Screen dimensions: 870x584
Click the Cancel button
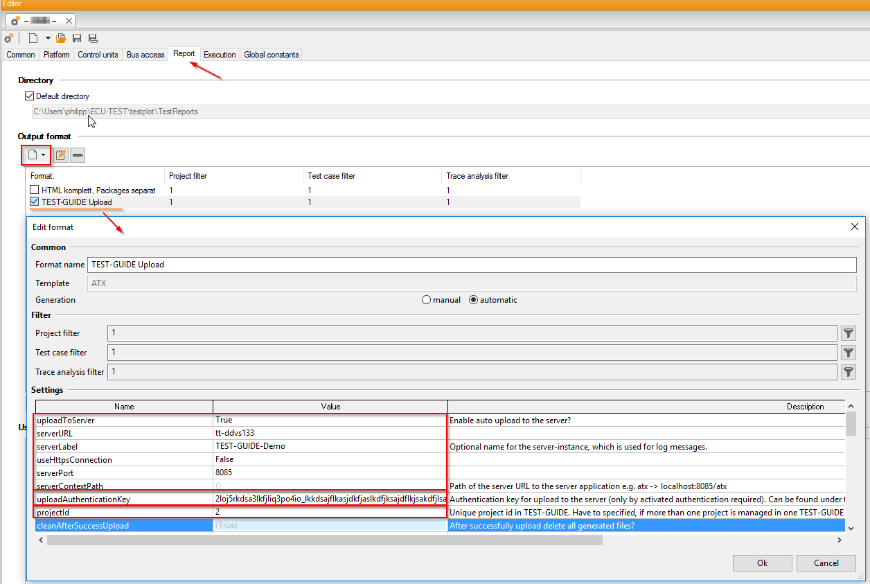826,563
